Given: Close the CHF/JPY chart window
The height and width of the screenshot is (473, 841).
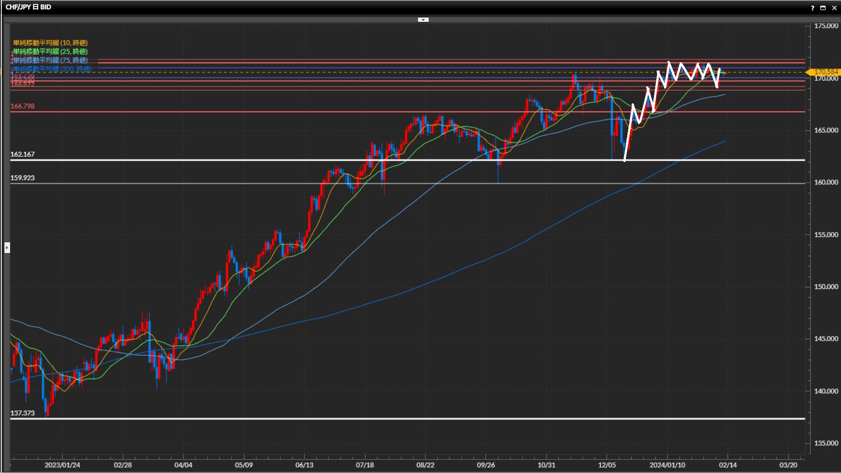Looking at the screenshot, I should pyautogui.click(x=834, y=8).
